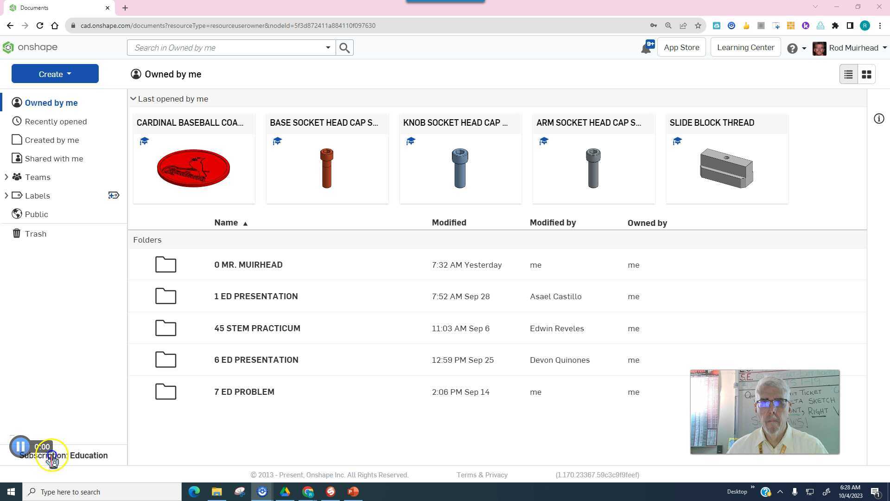Select Shared with me in sidebar

point(54,159)
